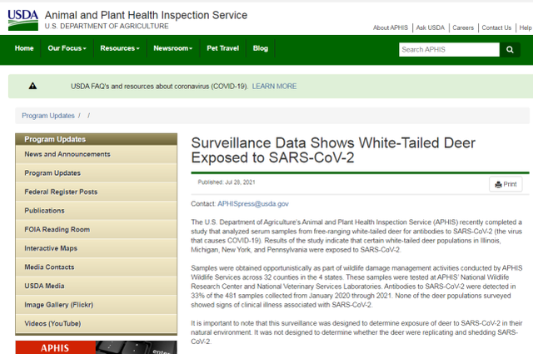533x354 pixels.
Task: Select Program Updates sidebar item
Action: [97, 173]
